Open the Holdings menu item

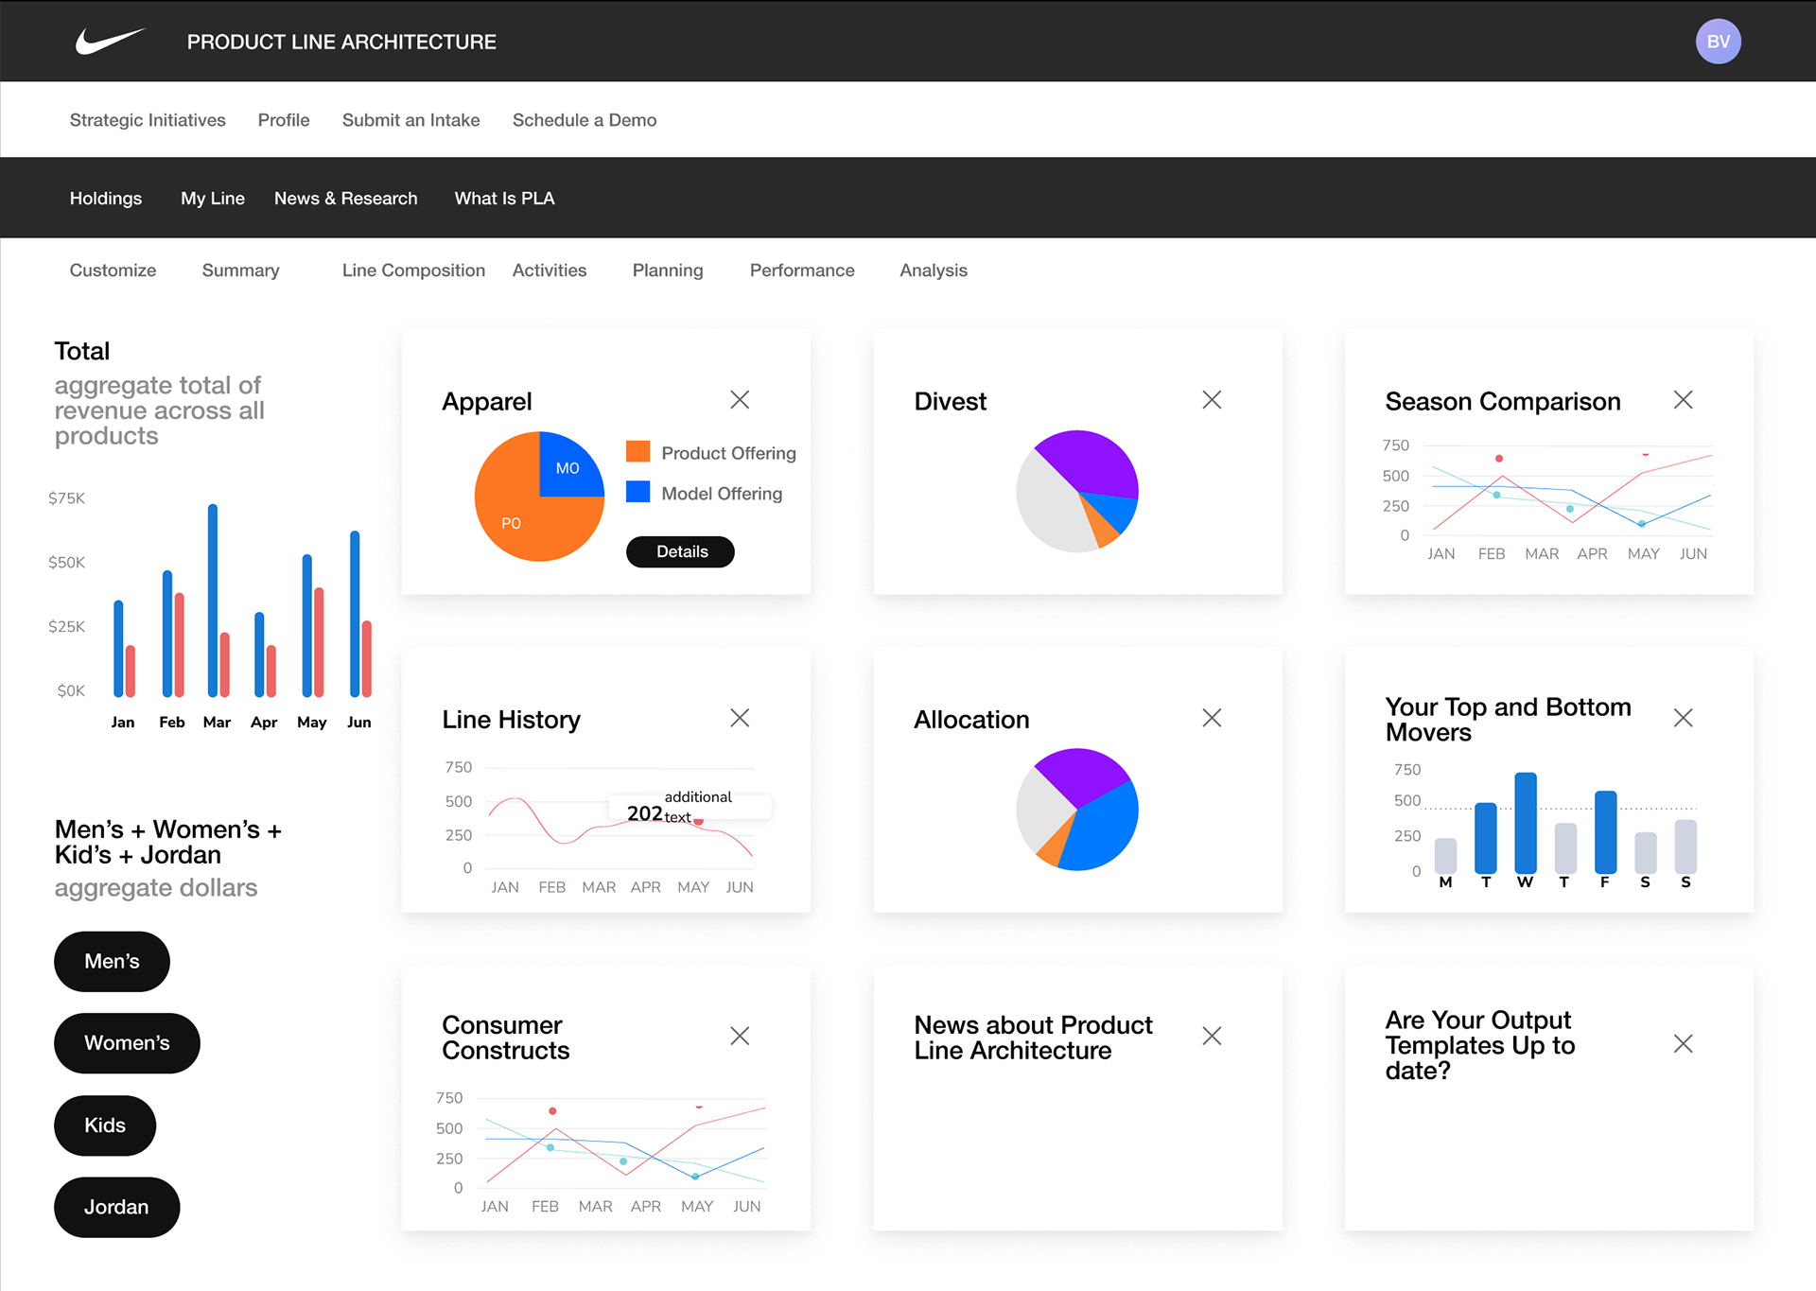tap(105, 199)
